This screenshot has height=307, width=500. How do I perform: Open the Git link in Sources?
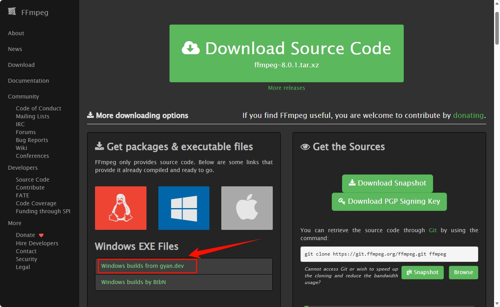(x=433, y=230)
